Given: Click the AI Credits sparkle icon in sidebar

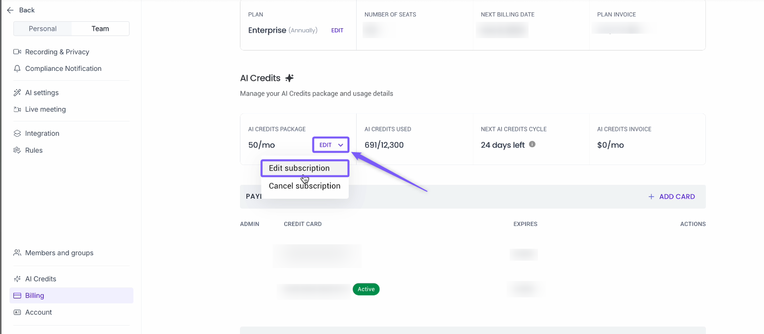Looking at the screenshot, I should pyautogui.click(x=17, y=279).
